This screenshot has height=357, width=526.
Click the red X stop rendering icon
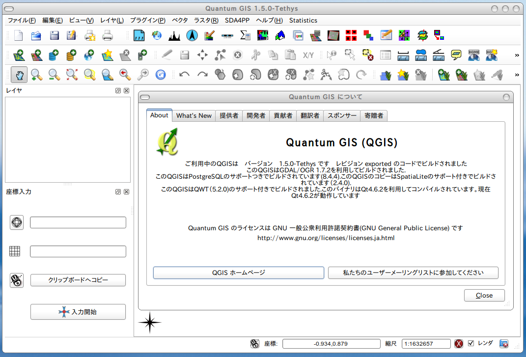click(459, 344)
